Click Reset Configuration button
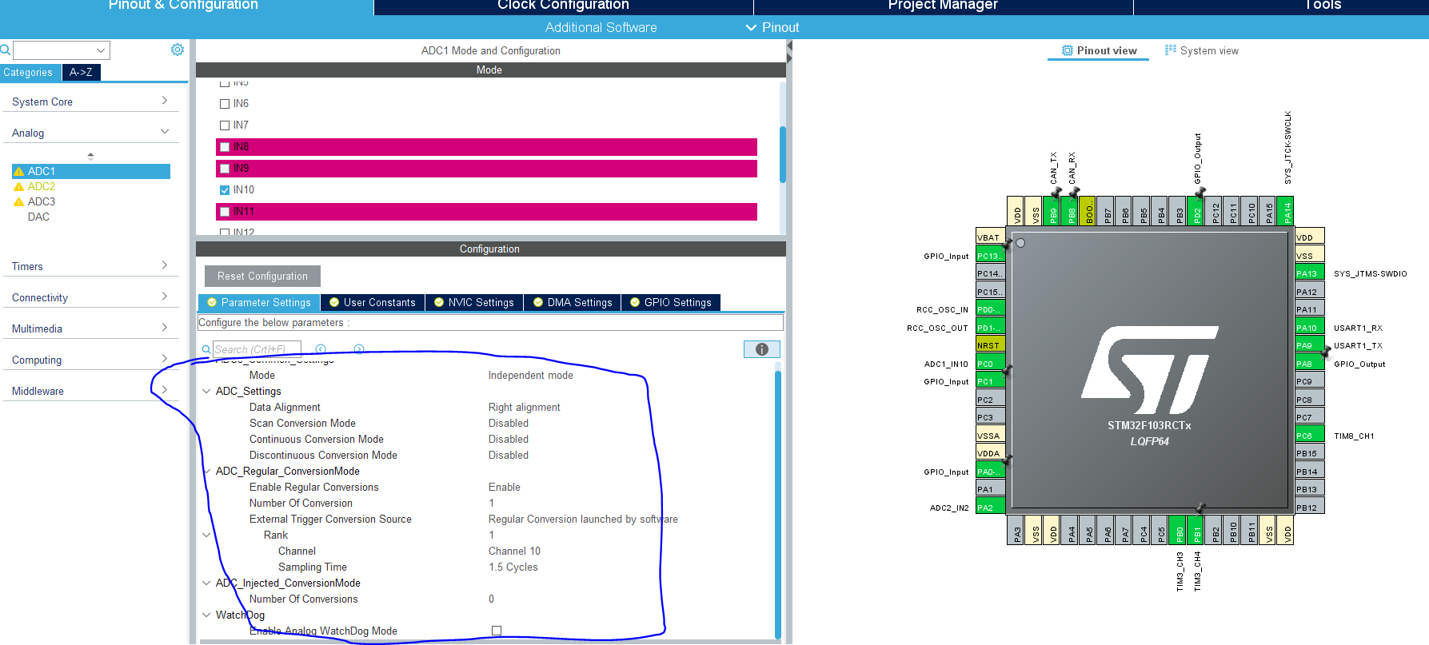1429x645 pixels. pos(262,276)
